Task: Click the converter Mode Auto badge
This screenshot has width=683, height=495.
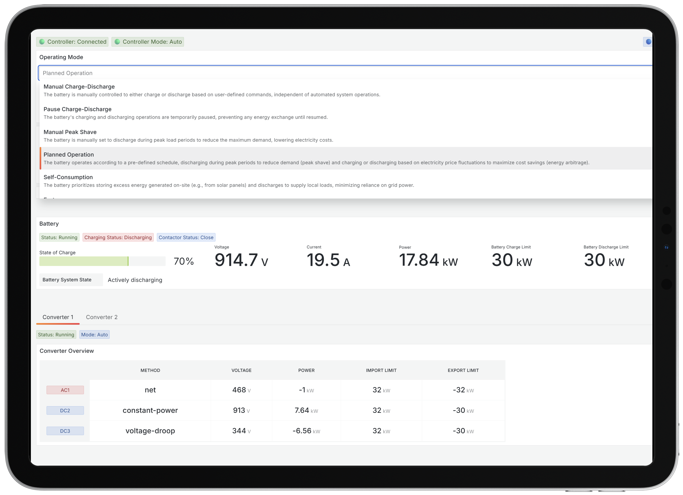Action: 94,334
